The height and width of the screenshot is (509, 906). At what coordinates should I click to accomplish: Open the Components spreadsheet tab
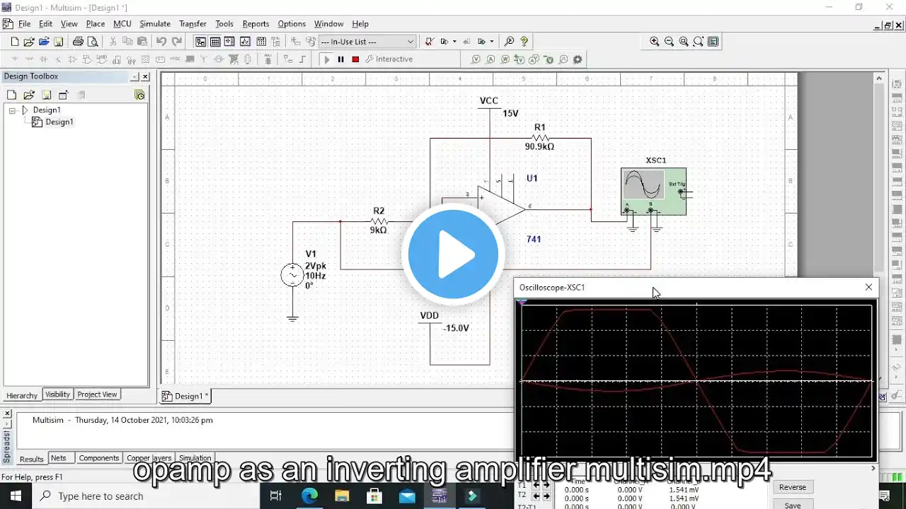[x=98, y=458]
